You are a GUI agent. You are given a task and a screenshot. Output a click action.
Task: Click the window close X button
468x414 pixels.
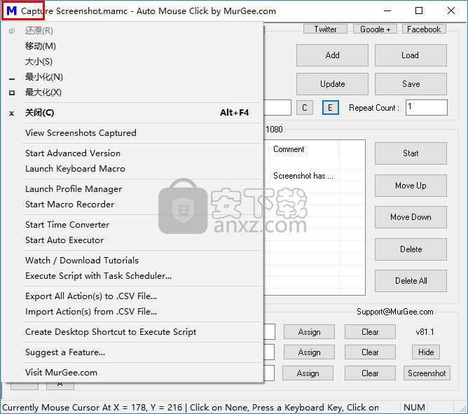451,11
